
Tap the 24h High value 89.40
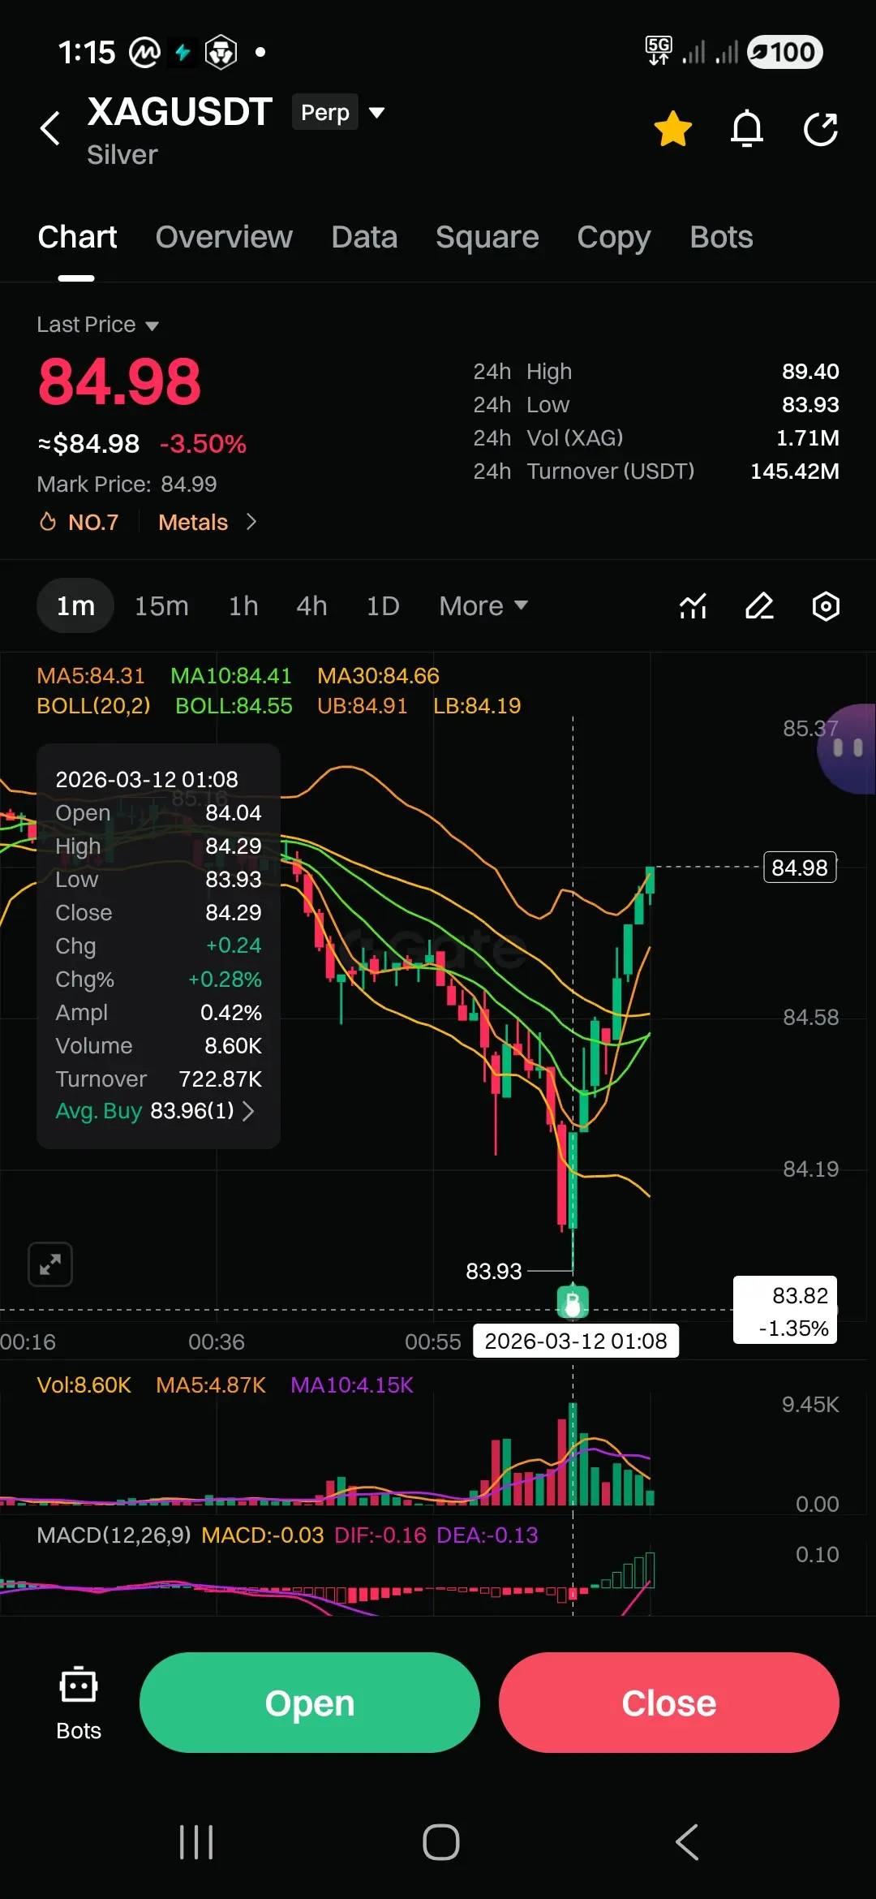(810, 371)
